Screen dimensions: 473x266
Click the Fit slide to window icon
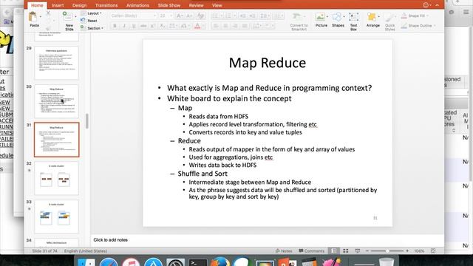coord(433,251)
